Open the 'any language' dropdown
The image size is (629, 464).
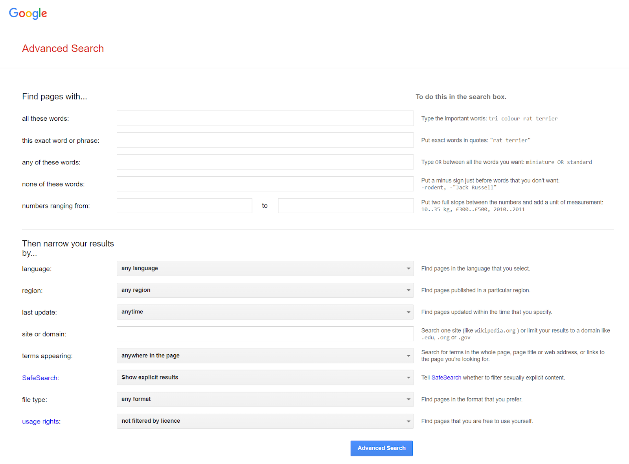pos(265,268)
